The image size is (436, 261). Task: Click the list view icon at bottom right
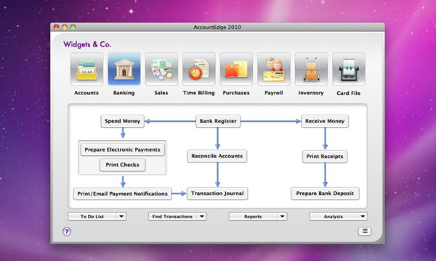pos(365,231)
